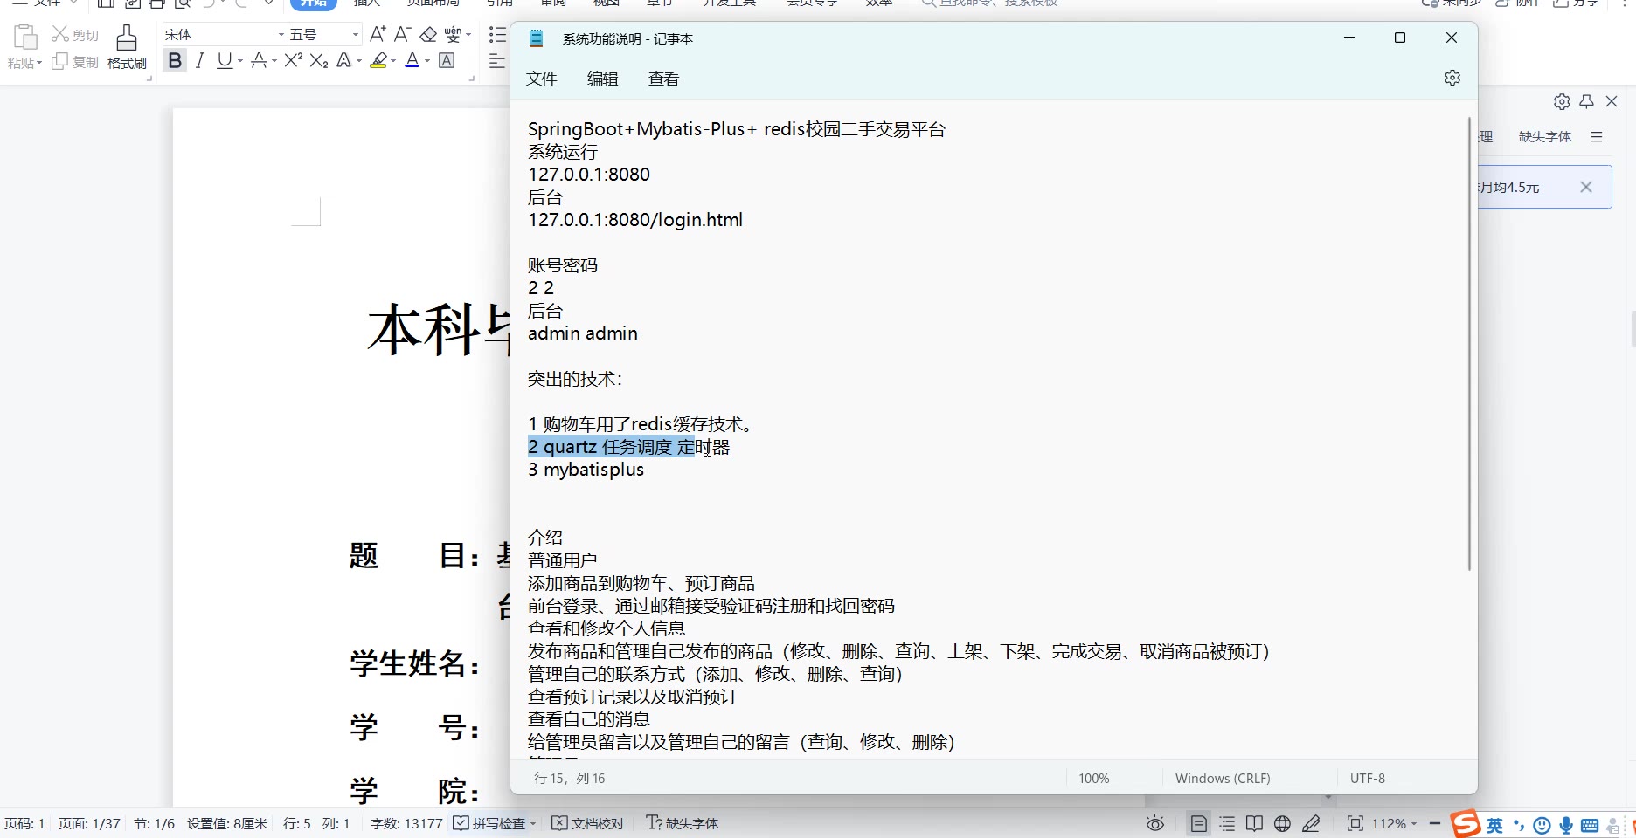The image size is (1636, 838).
Task: Click the Notepad vertical scrollbar
Action: tap(1469, 344)
